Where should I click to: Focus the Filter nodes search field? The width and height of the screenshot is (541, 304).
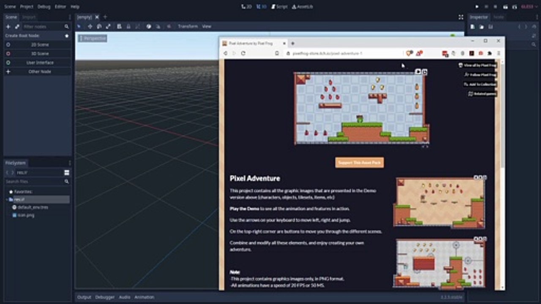click(46, 27)
